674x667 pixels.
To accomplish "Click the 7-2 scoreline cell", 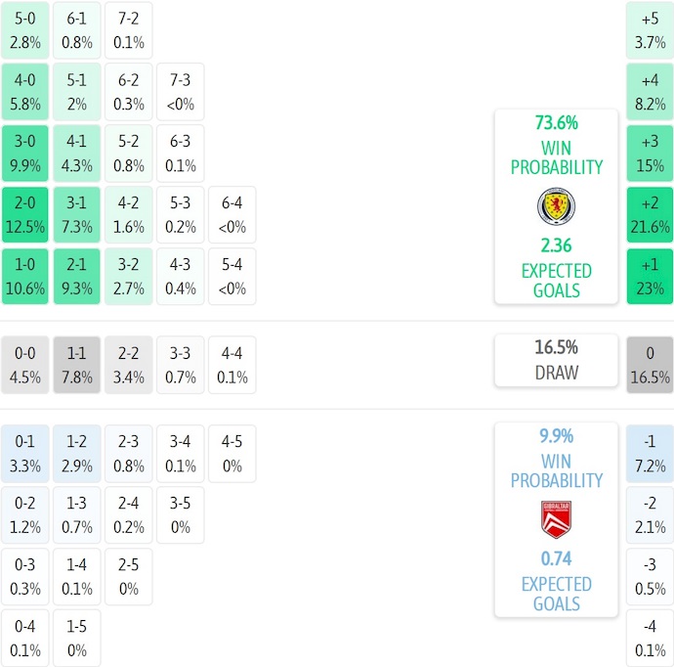I will pyautogui.click(x=129, y=29).
